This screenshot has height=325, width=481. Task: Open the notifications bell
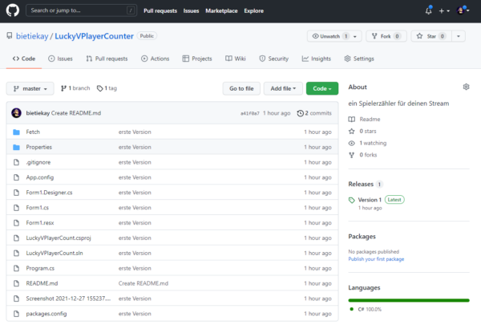[x=429, y=10]
